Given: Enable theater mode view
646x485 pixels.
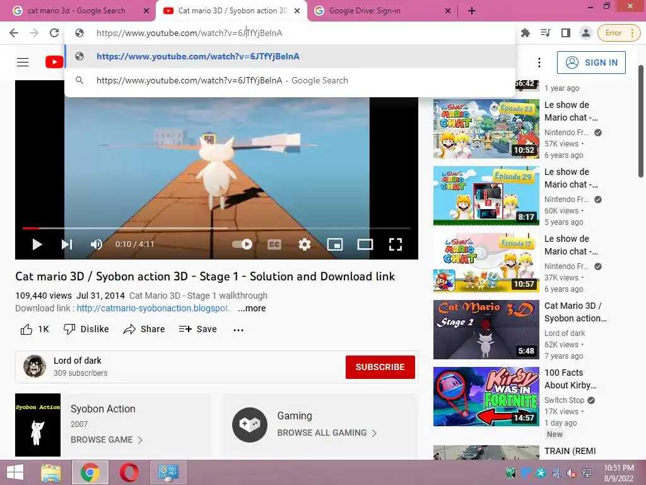Looking at the screenshot, I should pyautogui.click(x=365, y=244).
